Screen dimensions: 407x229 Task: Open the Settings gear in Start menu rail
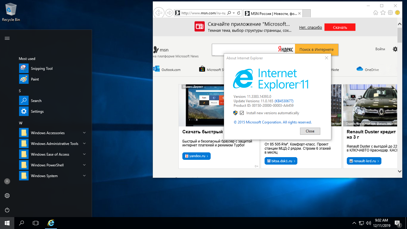click(7, 196)
